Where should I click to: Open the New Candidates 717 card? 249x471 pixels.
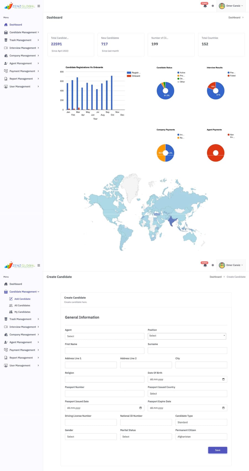click(x=121, y=45)
